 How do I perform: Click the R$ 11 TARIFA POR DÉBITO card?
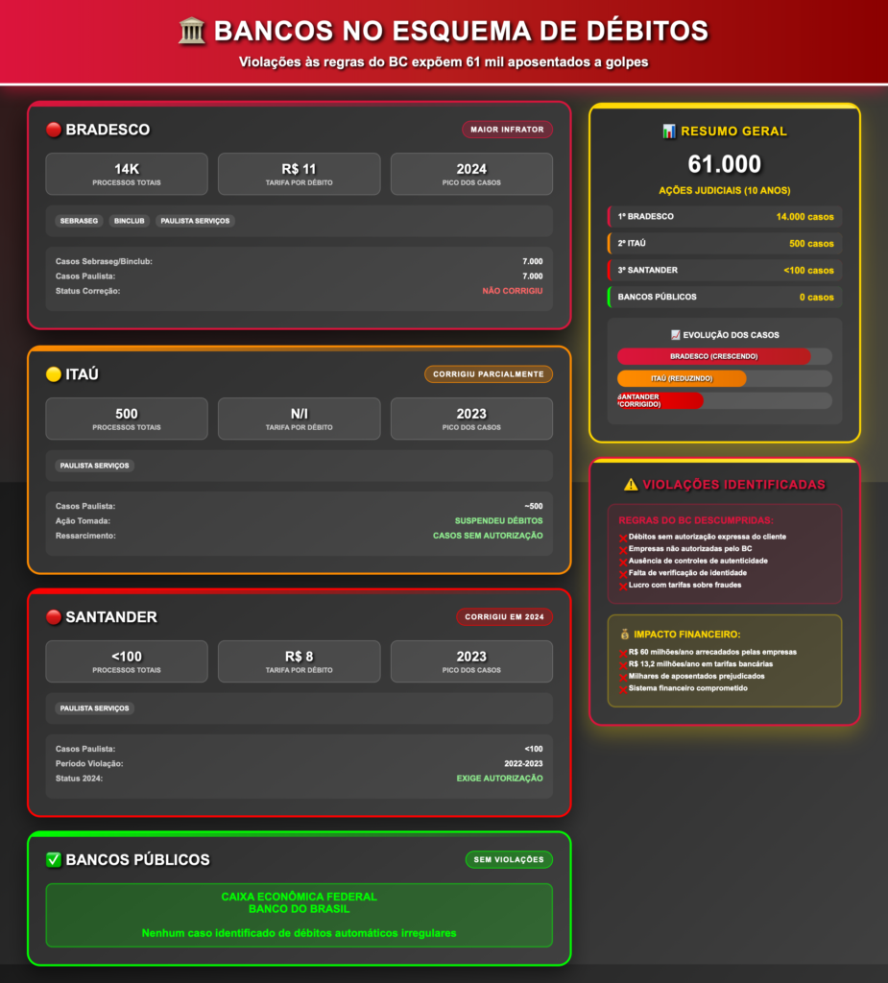(x=300, y=174)
